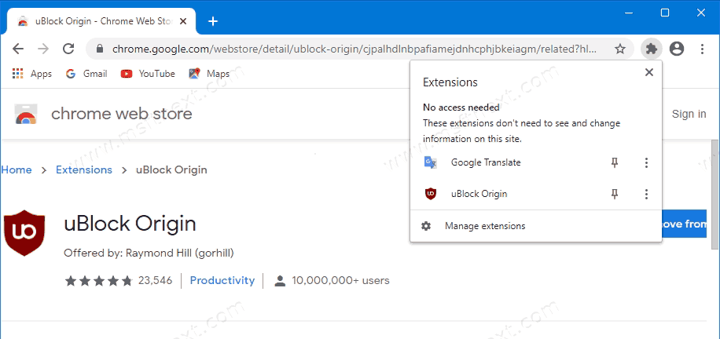Image resolution: width=720 pixels, height=339 pixels.
Task: Click the uBlock Origin extension icon in popup
Action: pyautogui.click(x=431, y=194)
